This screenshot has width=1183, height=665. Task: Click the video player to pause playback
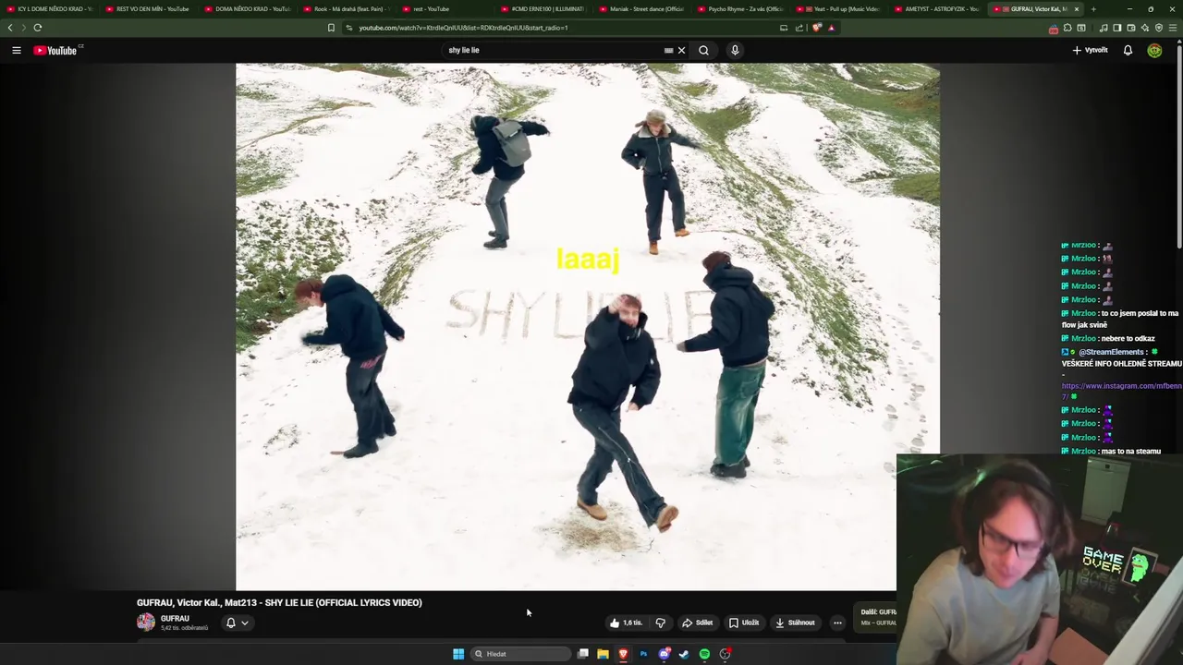pos(588,326)
